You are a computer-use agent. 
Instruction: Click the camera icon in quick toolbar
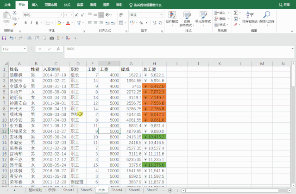click(x=51, y=38)
